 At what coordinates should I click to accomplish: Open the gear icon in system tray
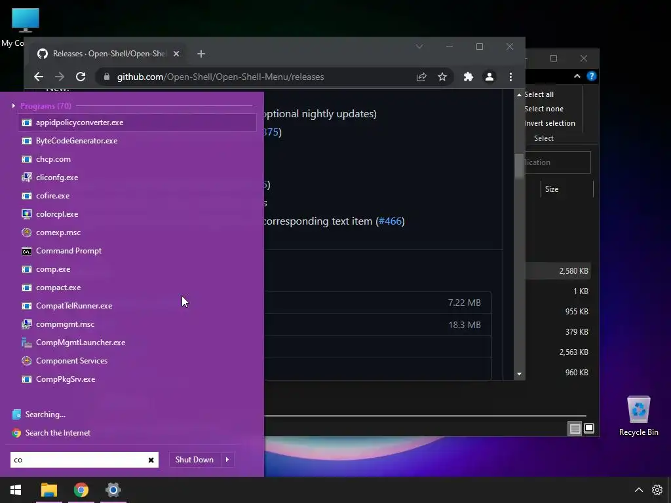coord(657,490)
